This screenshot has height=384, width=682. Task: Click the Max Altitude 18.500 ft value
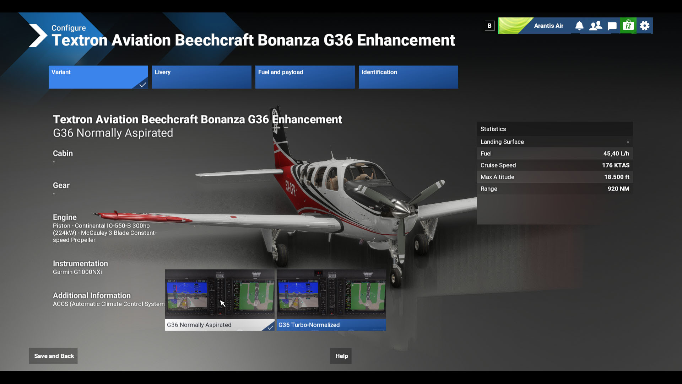(x=617, y=177)
